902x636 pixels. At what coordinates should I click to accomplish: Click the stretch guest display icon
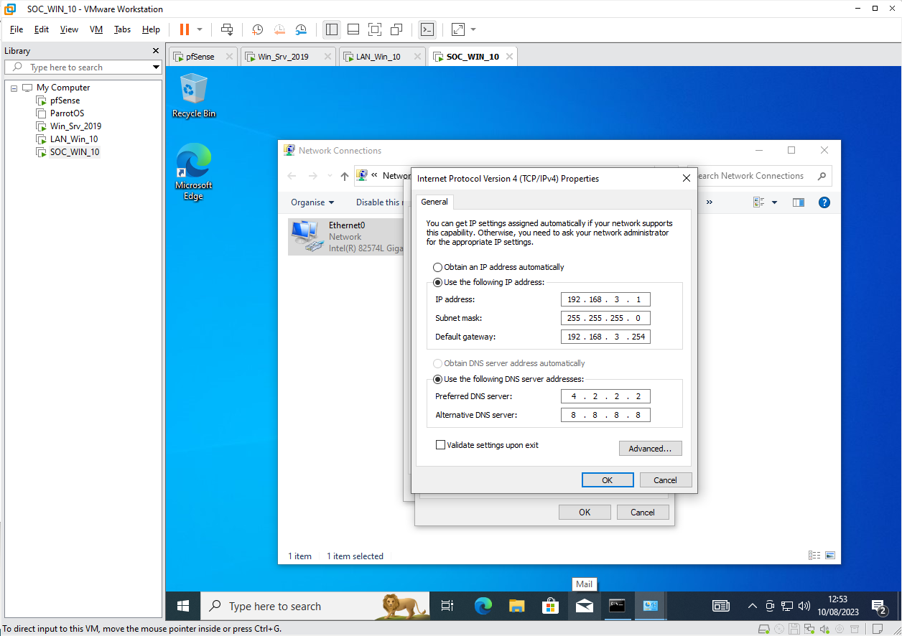[x=457, y=29]
